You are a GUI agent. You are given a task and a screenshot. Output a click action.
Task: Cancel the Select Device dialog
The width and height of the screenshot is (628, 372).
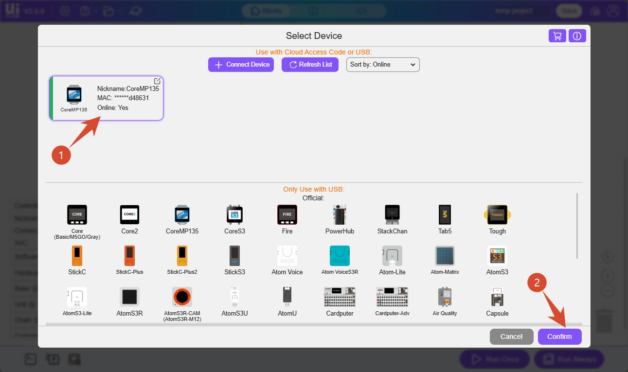coord(511,337)
